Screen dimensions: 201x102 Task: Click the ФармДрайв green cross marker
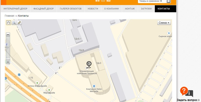click(x=49, y=90)
